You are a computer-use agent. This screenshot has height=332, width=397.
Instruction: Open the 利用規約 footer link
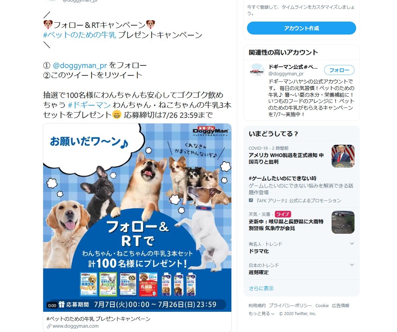coord(257,306)
